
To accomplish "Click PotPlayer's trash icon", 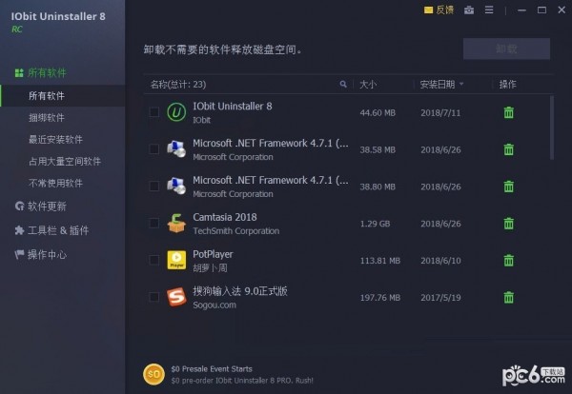I will click(508, 261).
